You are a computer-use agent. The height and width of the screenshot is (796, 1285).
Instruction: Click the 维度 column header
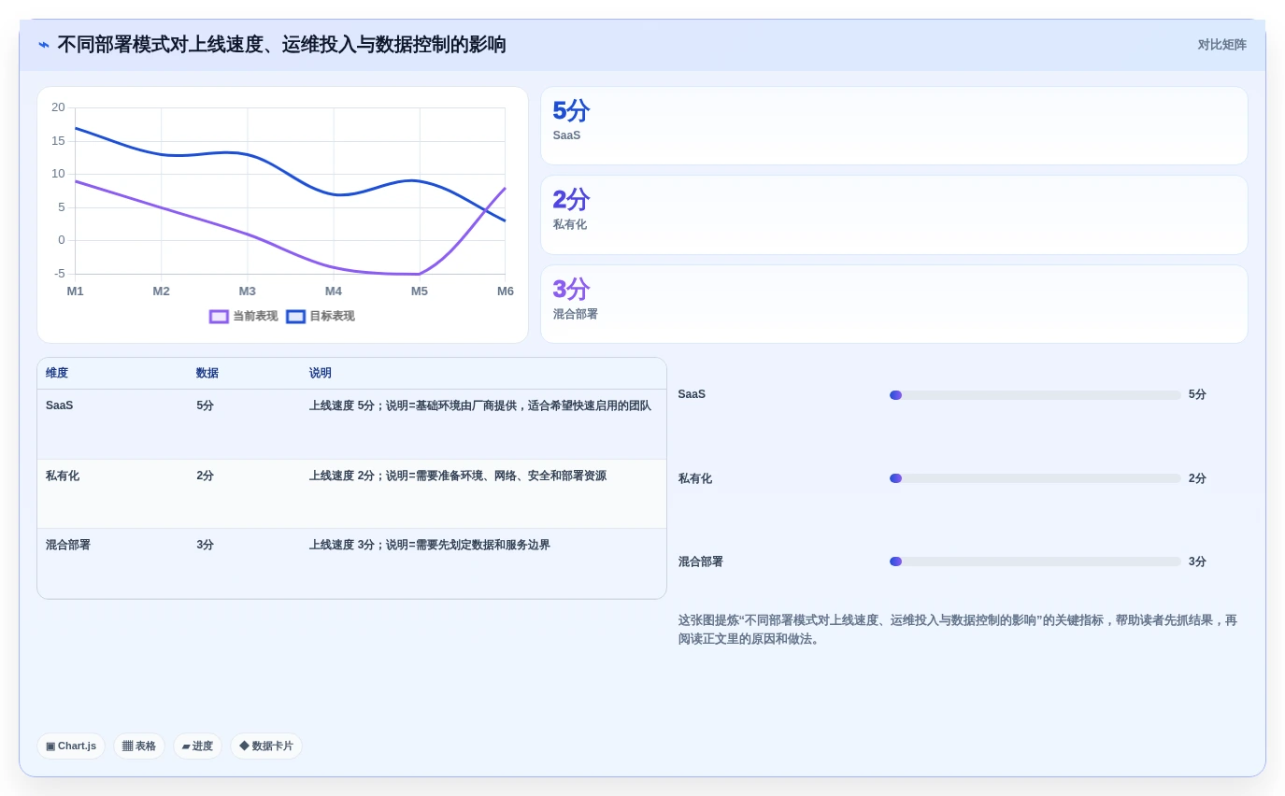click(57, 373)
